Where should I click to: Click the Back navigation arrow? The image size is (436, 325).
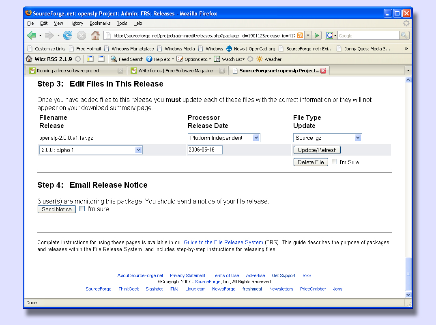pyautogui.click(x=31, y=35)
